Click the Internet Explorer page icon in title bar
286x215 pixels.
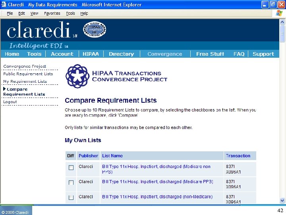point(4,4)
